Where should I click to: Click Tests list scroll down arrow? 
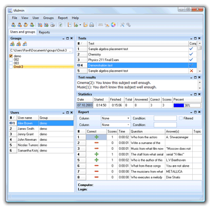pyautogui.click(x=200, y=71)
